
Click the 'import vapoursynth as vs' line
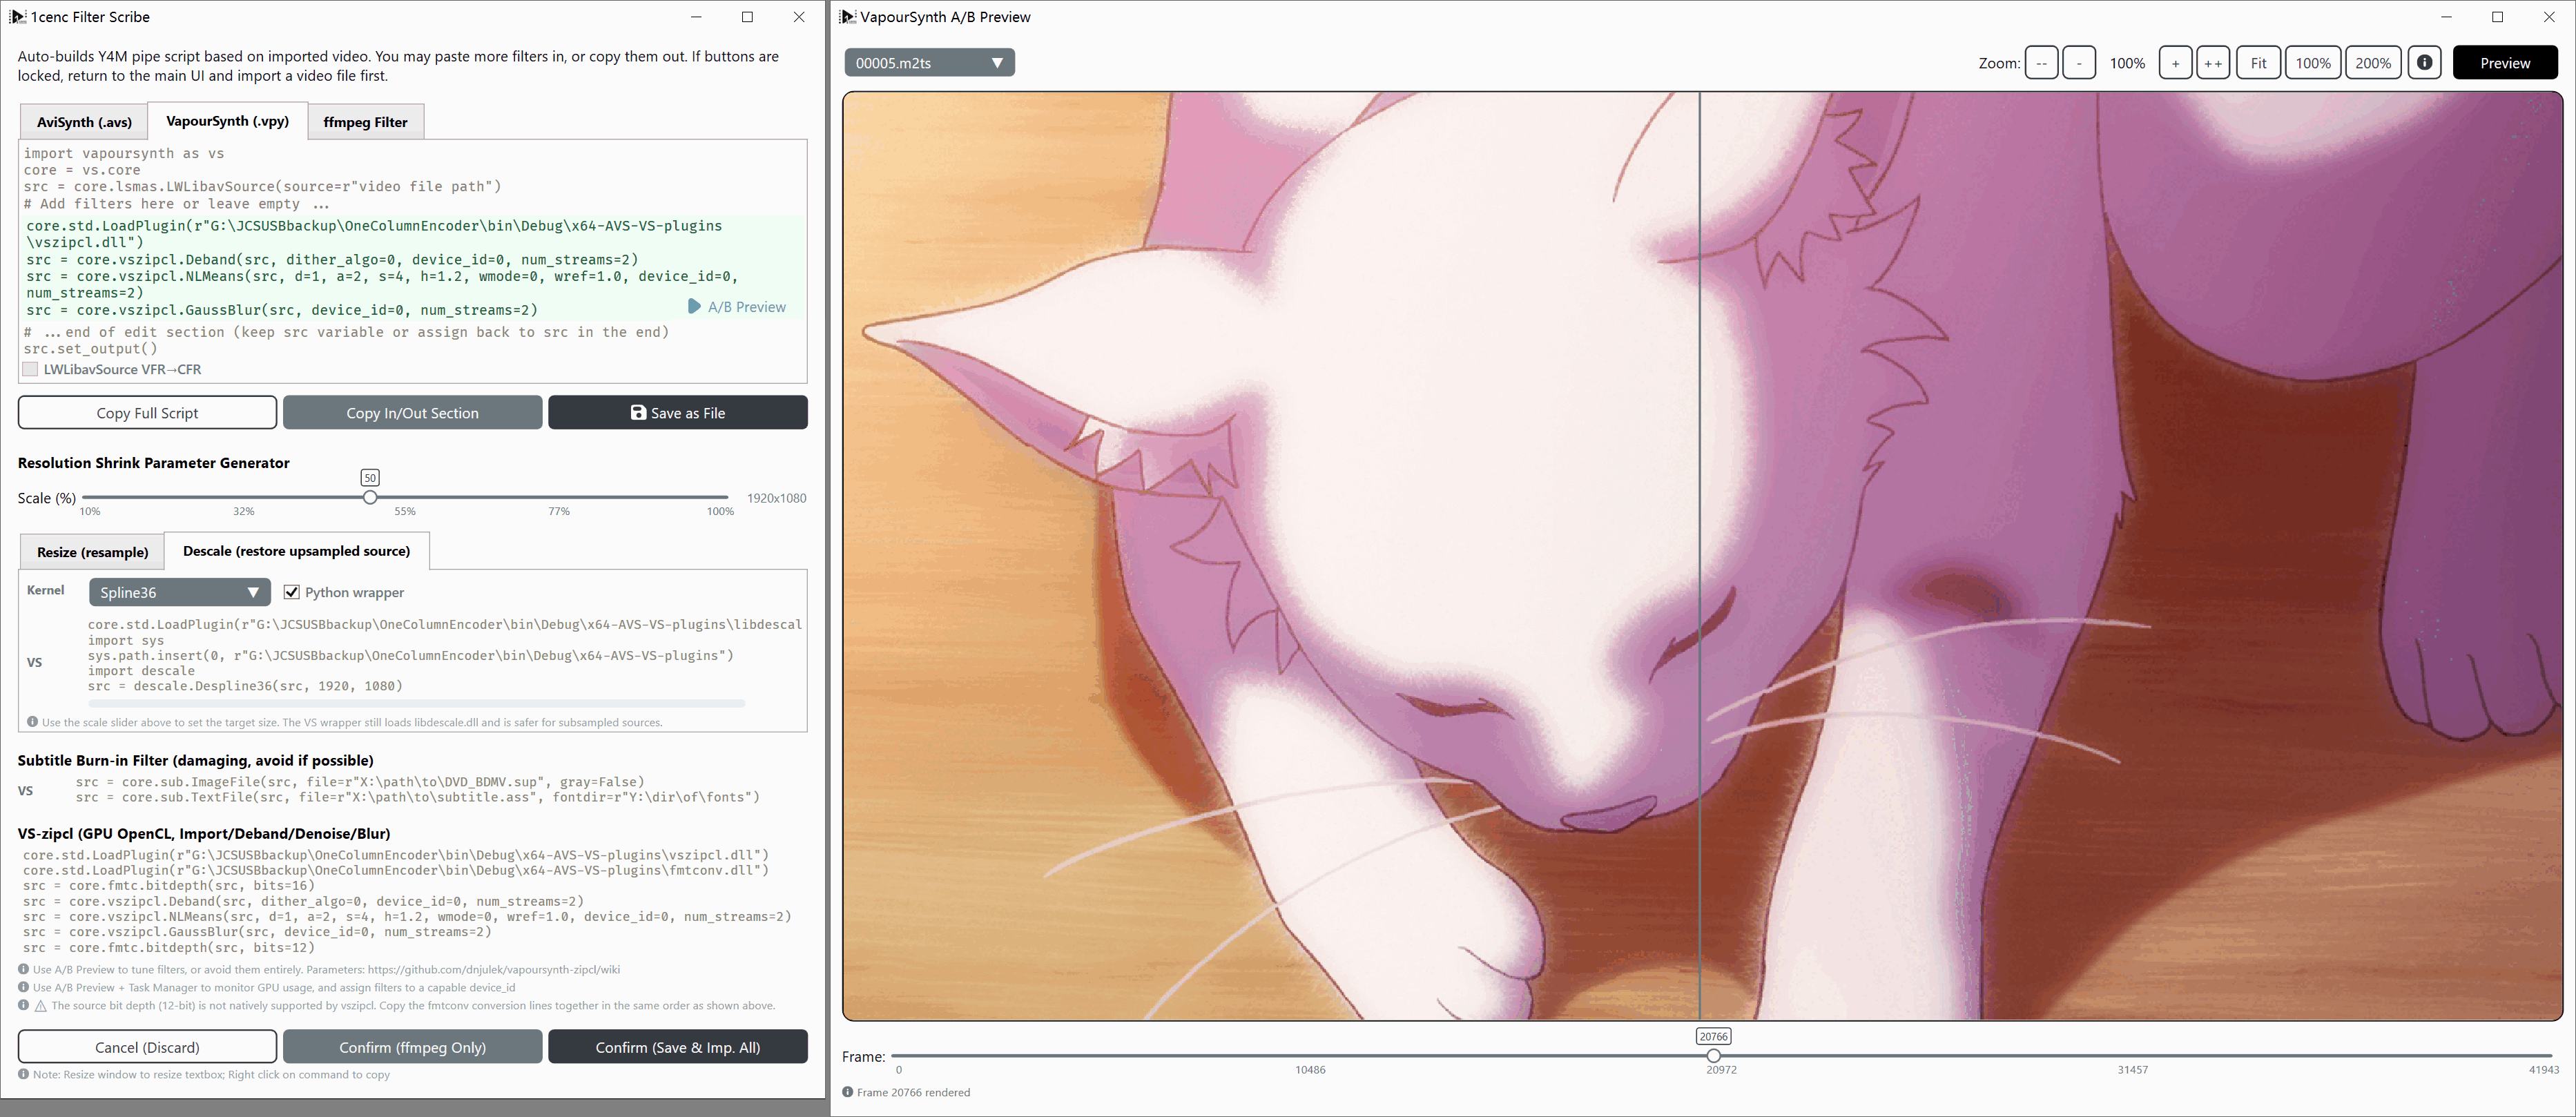pyautogui.click(x=124, y=153)
